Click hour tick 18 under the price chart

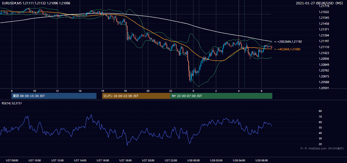click(125, 90)
